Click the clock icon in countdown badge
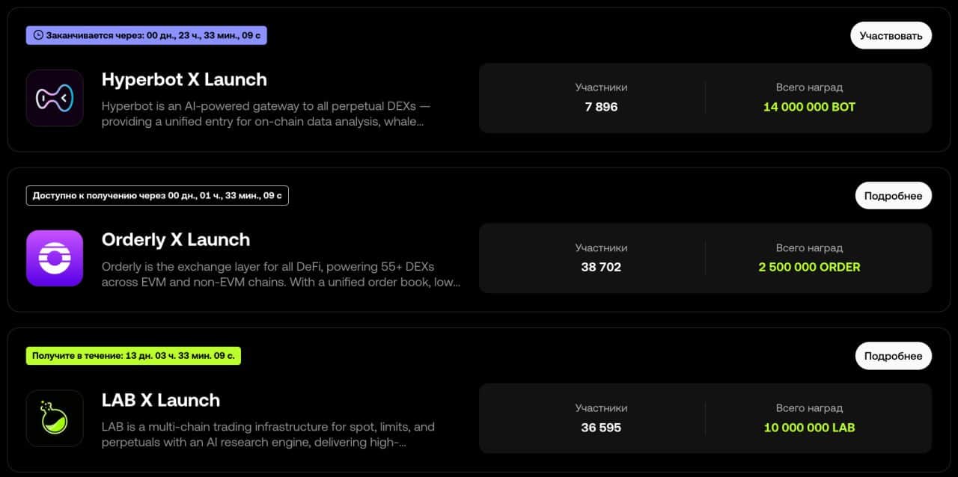The height and width of the screenshot is (477, 958). coord(38,35)
